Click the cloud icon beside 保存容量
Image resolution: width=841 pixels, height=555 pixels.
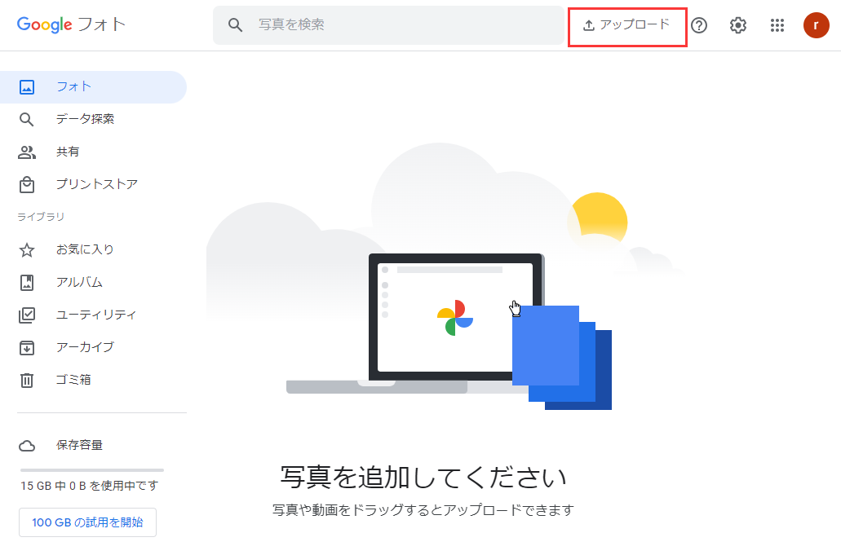27,445
